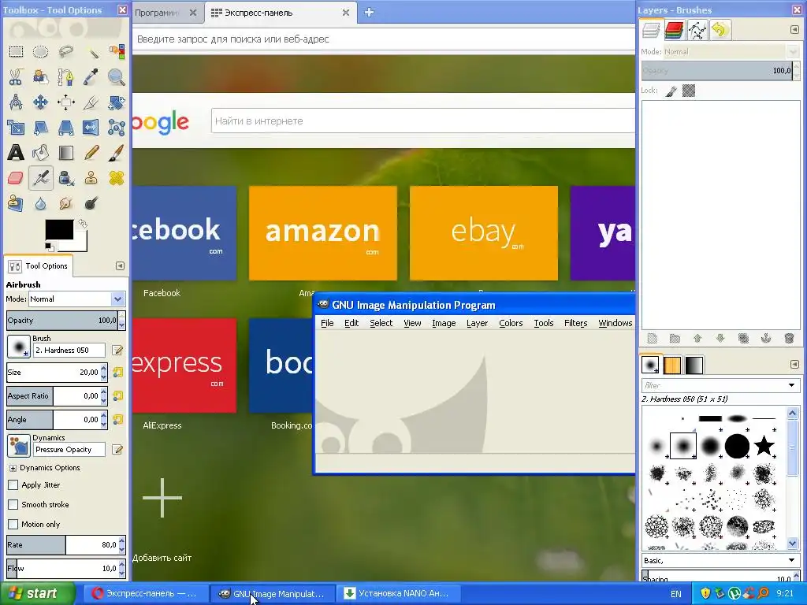Enable the Apply Jitter checkbox
Viewport: 807px width, 605px height.
coord(13,484)
